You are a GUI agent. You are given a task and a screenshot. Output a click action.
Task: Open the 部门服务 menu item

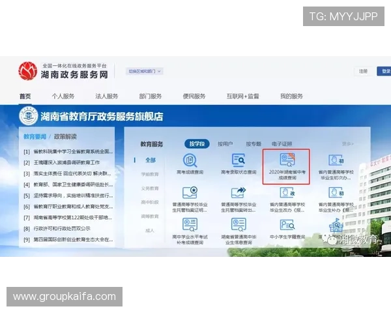151,97
